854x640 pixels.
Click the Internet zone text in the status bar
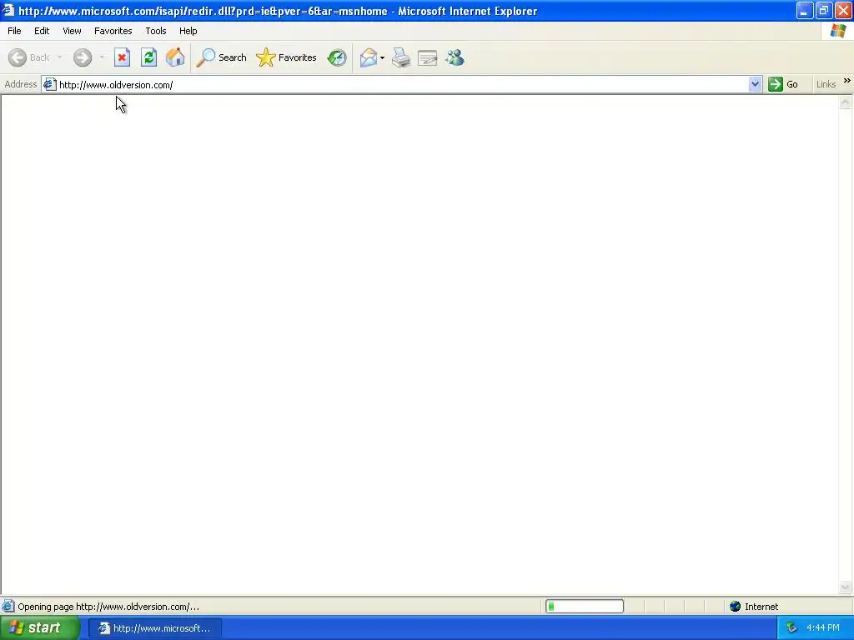761,607
